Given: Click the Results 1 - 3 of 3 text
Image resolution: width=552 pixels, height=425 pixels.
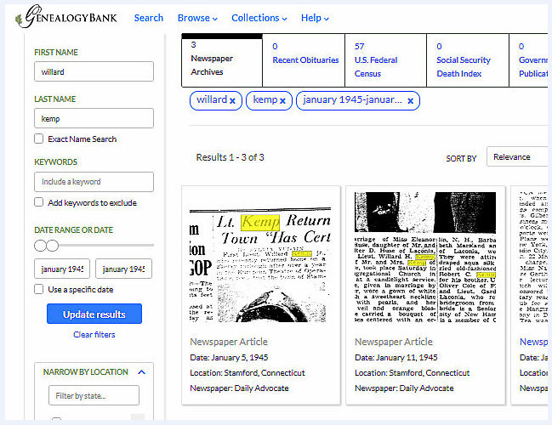Looking at the screenshot, I should [x=230, y=157].
